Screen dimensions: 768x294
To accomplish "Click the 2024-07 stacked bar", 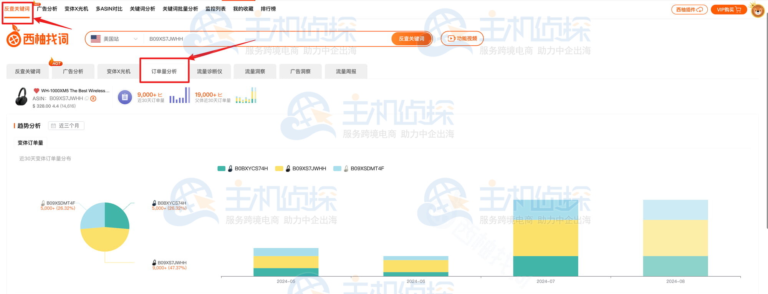I will pos(546,238).
